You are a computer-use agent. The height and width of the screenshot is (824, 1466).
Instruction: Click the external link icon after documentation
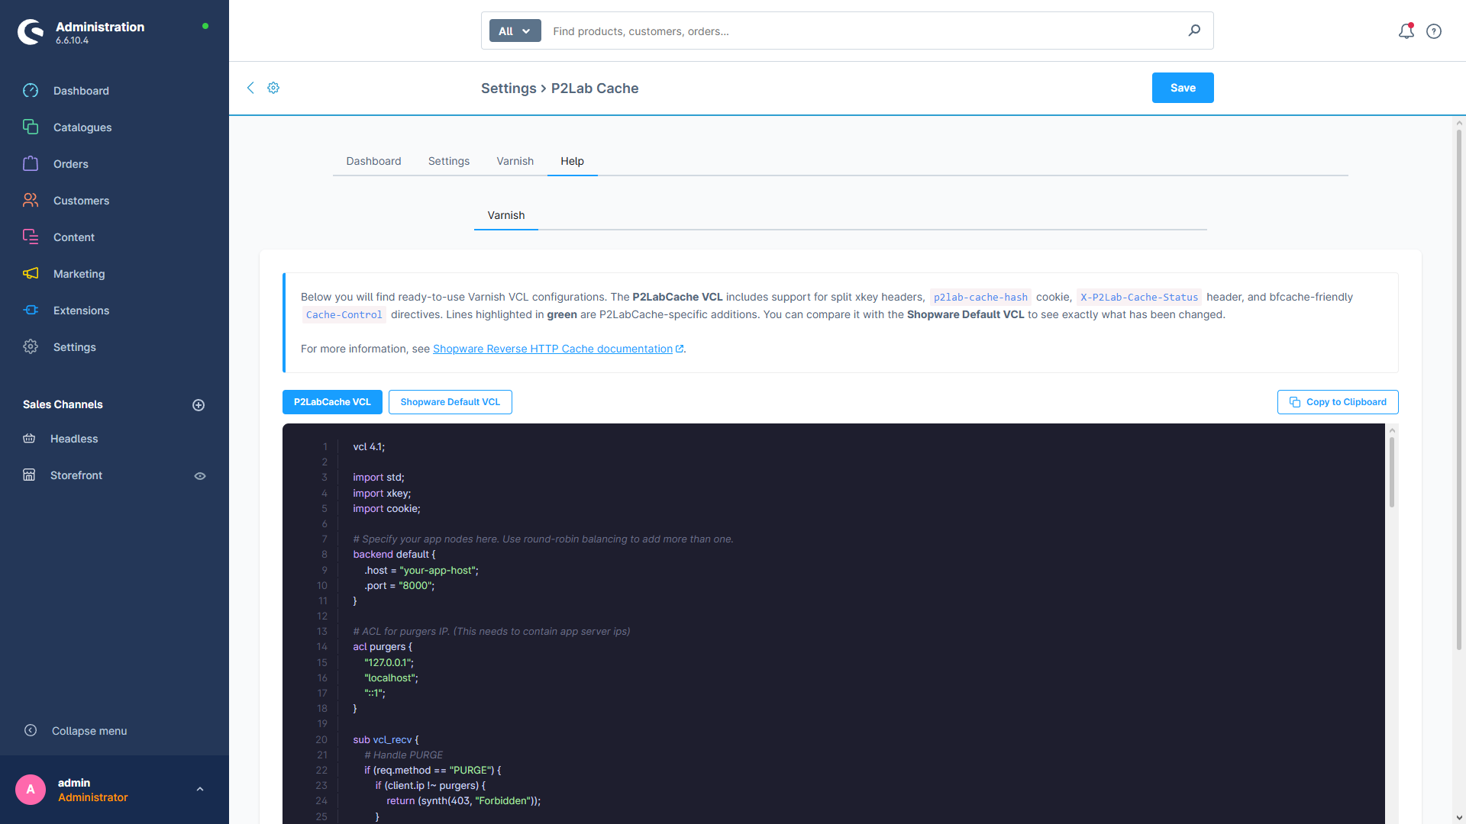[680, 349]
